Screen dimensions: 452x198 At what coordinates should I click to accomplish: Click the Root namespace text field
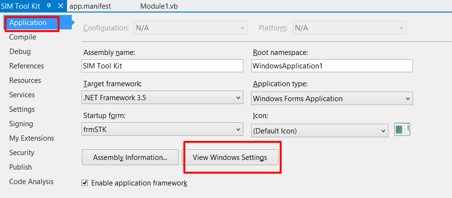click(x=332, y=66)
